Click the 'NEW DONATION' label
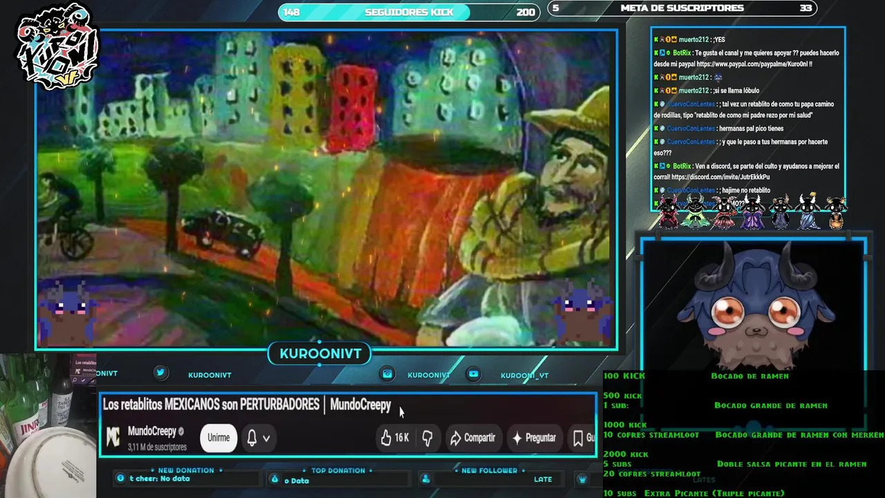885x498 pixels. [186, 470]
